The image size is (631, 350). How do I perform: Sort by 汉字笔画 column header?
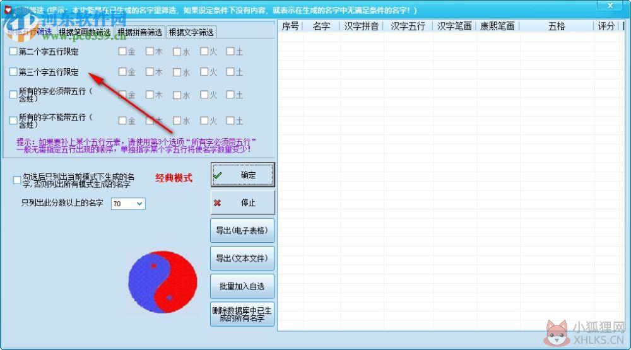[455, 26]
